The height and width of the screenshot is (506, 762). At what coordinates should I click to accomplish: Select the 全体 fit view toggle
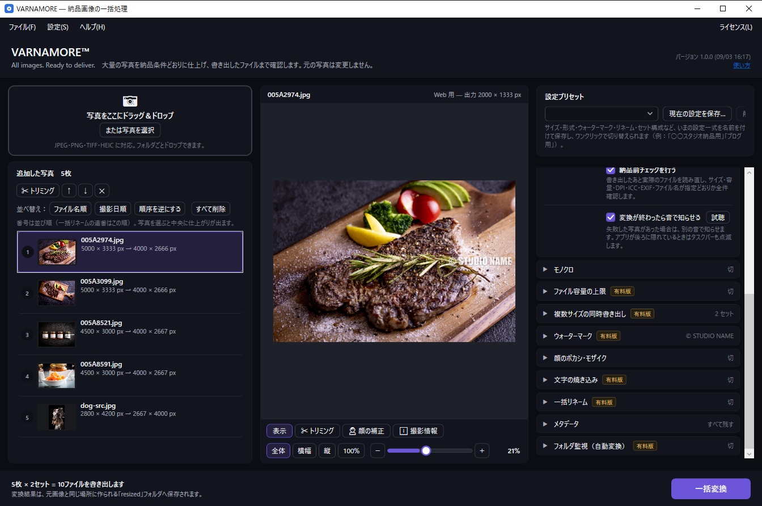[x=278, y=451]
